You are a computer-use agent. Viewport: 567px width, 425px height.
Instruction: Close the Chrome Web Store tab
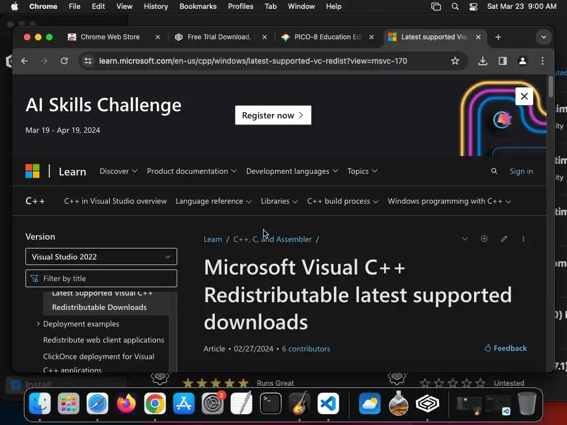point(158,37)
